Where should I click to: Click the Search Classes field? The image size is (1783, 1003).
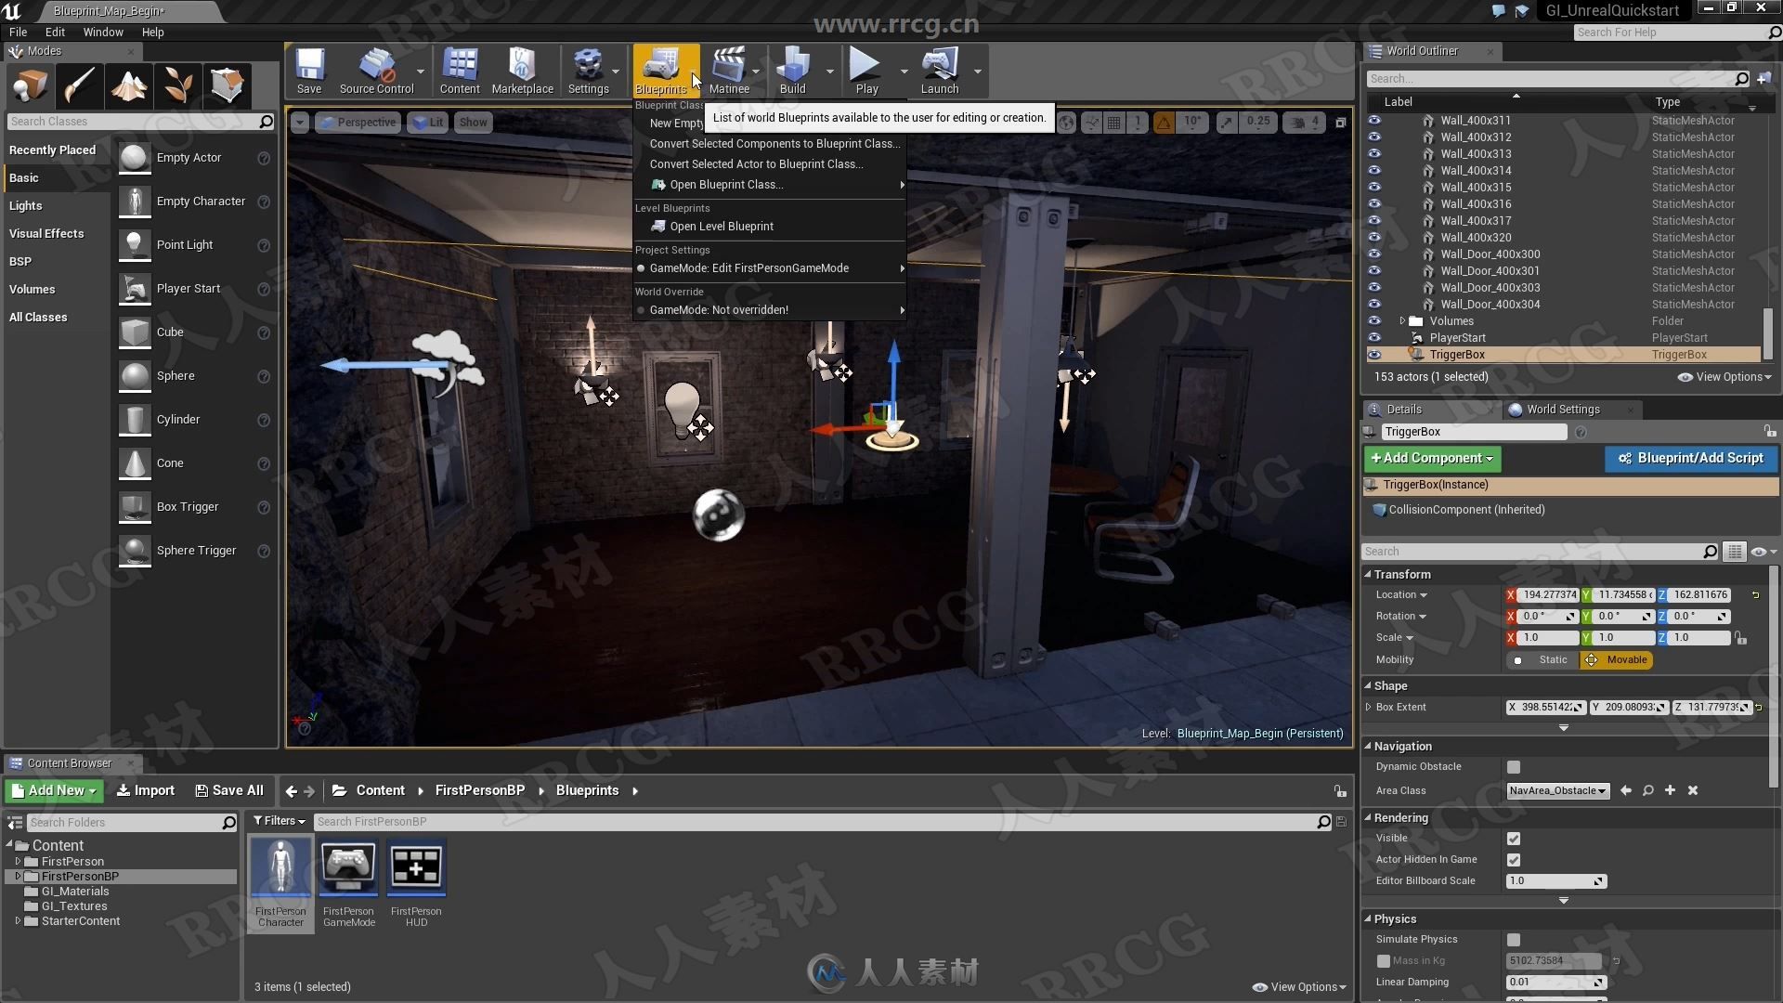[x=140, y=122]
